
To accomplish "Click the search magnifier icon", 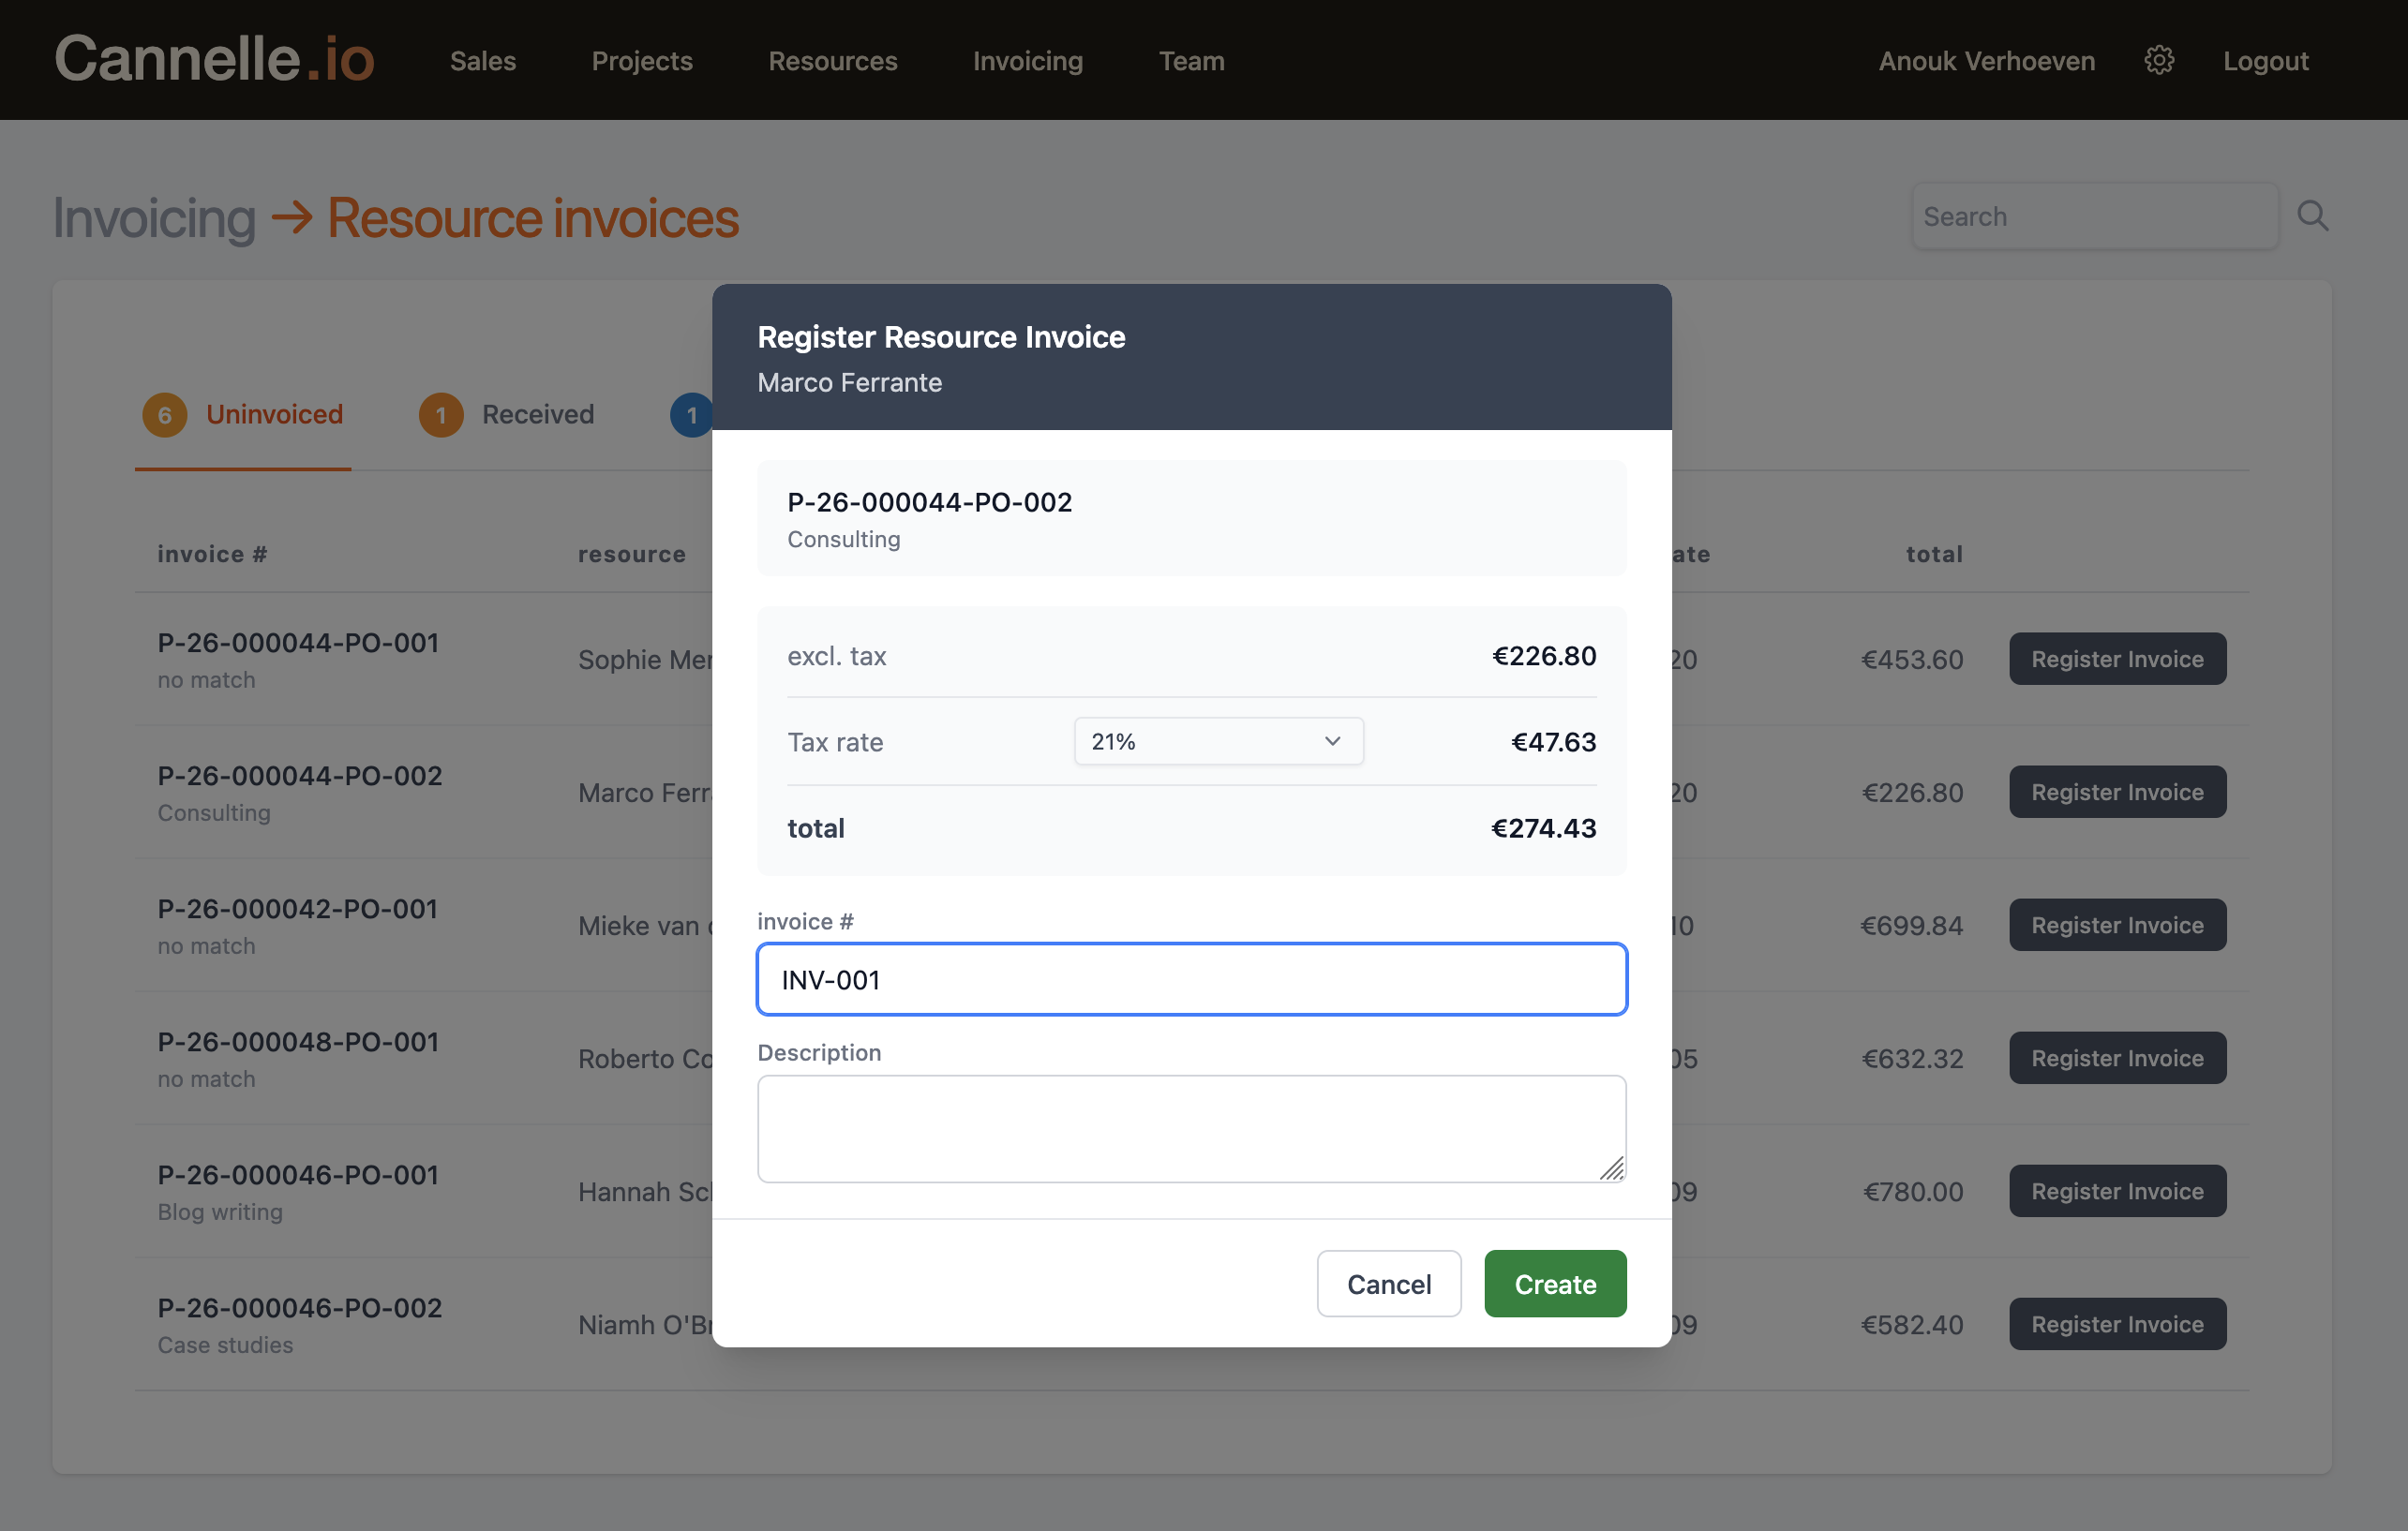I will (2312, 216).
